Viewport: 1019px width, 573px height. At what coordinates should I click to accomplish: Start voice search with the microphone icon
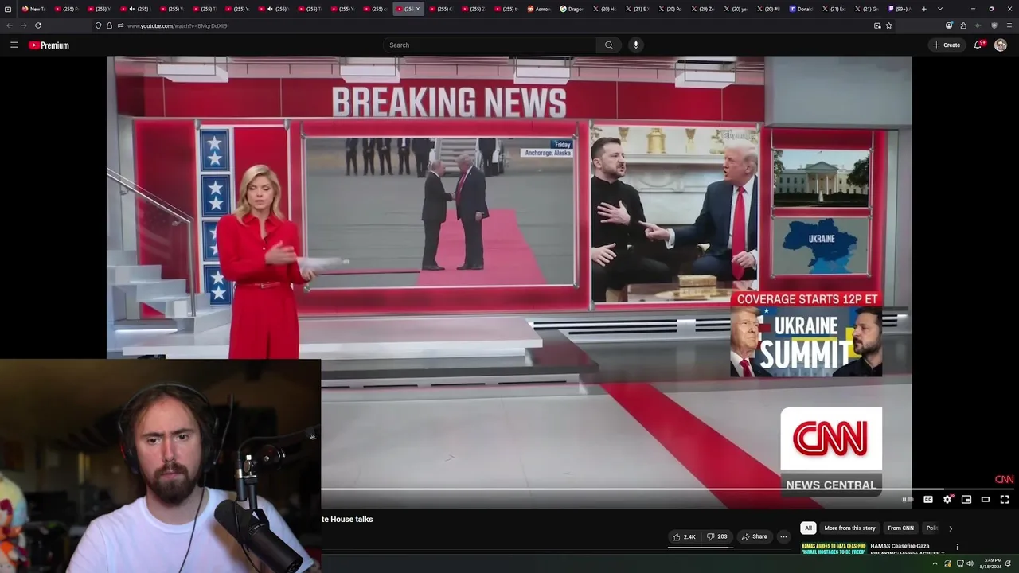click(635, 45)
